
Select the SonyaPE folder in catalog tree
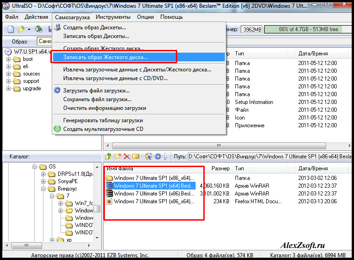(67, 181)
